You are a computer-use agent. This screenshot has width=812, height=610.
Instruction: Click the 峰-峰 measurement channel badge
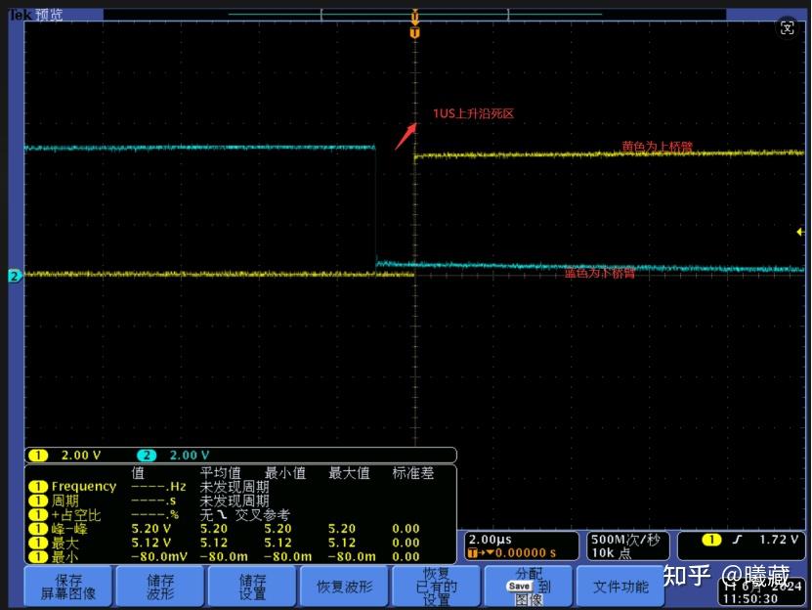[x=39, y=529]
